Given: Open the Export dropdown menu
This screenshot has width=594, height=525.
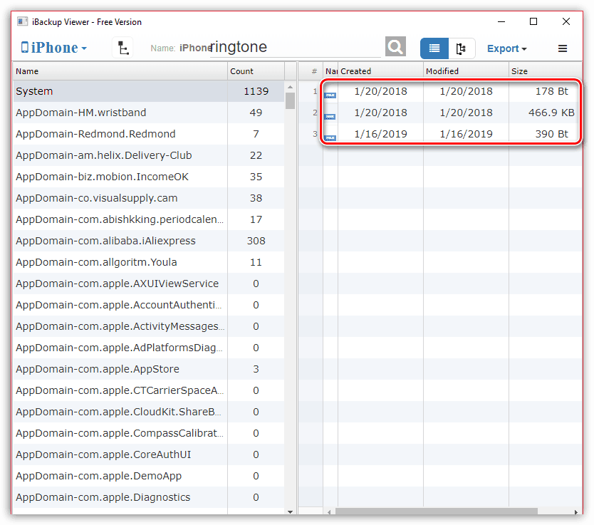Looking at the screenshot, I should 506,48.
